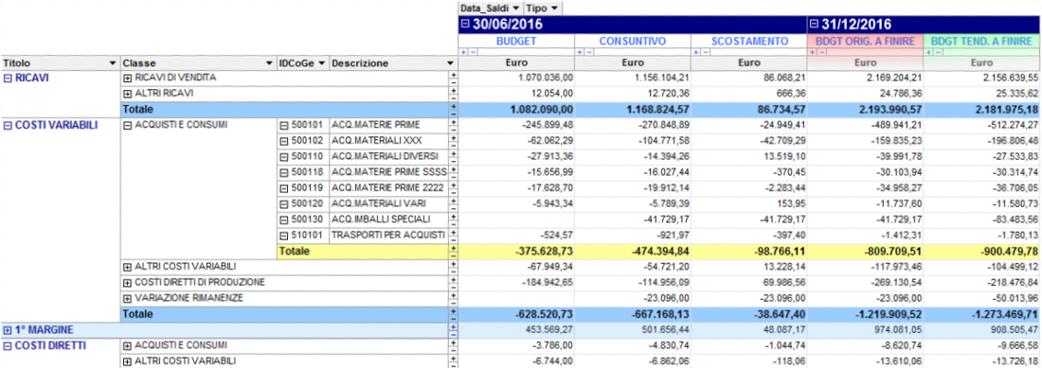This screenshot has width=1042, height=368.
Task: Click the Euro header under BUDGET
Action: tap(516, 63)
